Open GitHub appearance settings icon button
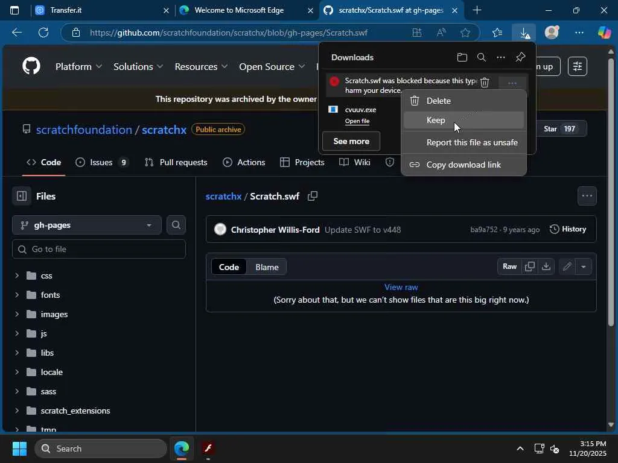618x463 pixels. (x=578, y=66)
